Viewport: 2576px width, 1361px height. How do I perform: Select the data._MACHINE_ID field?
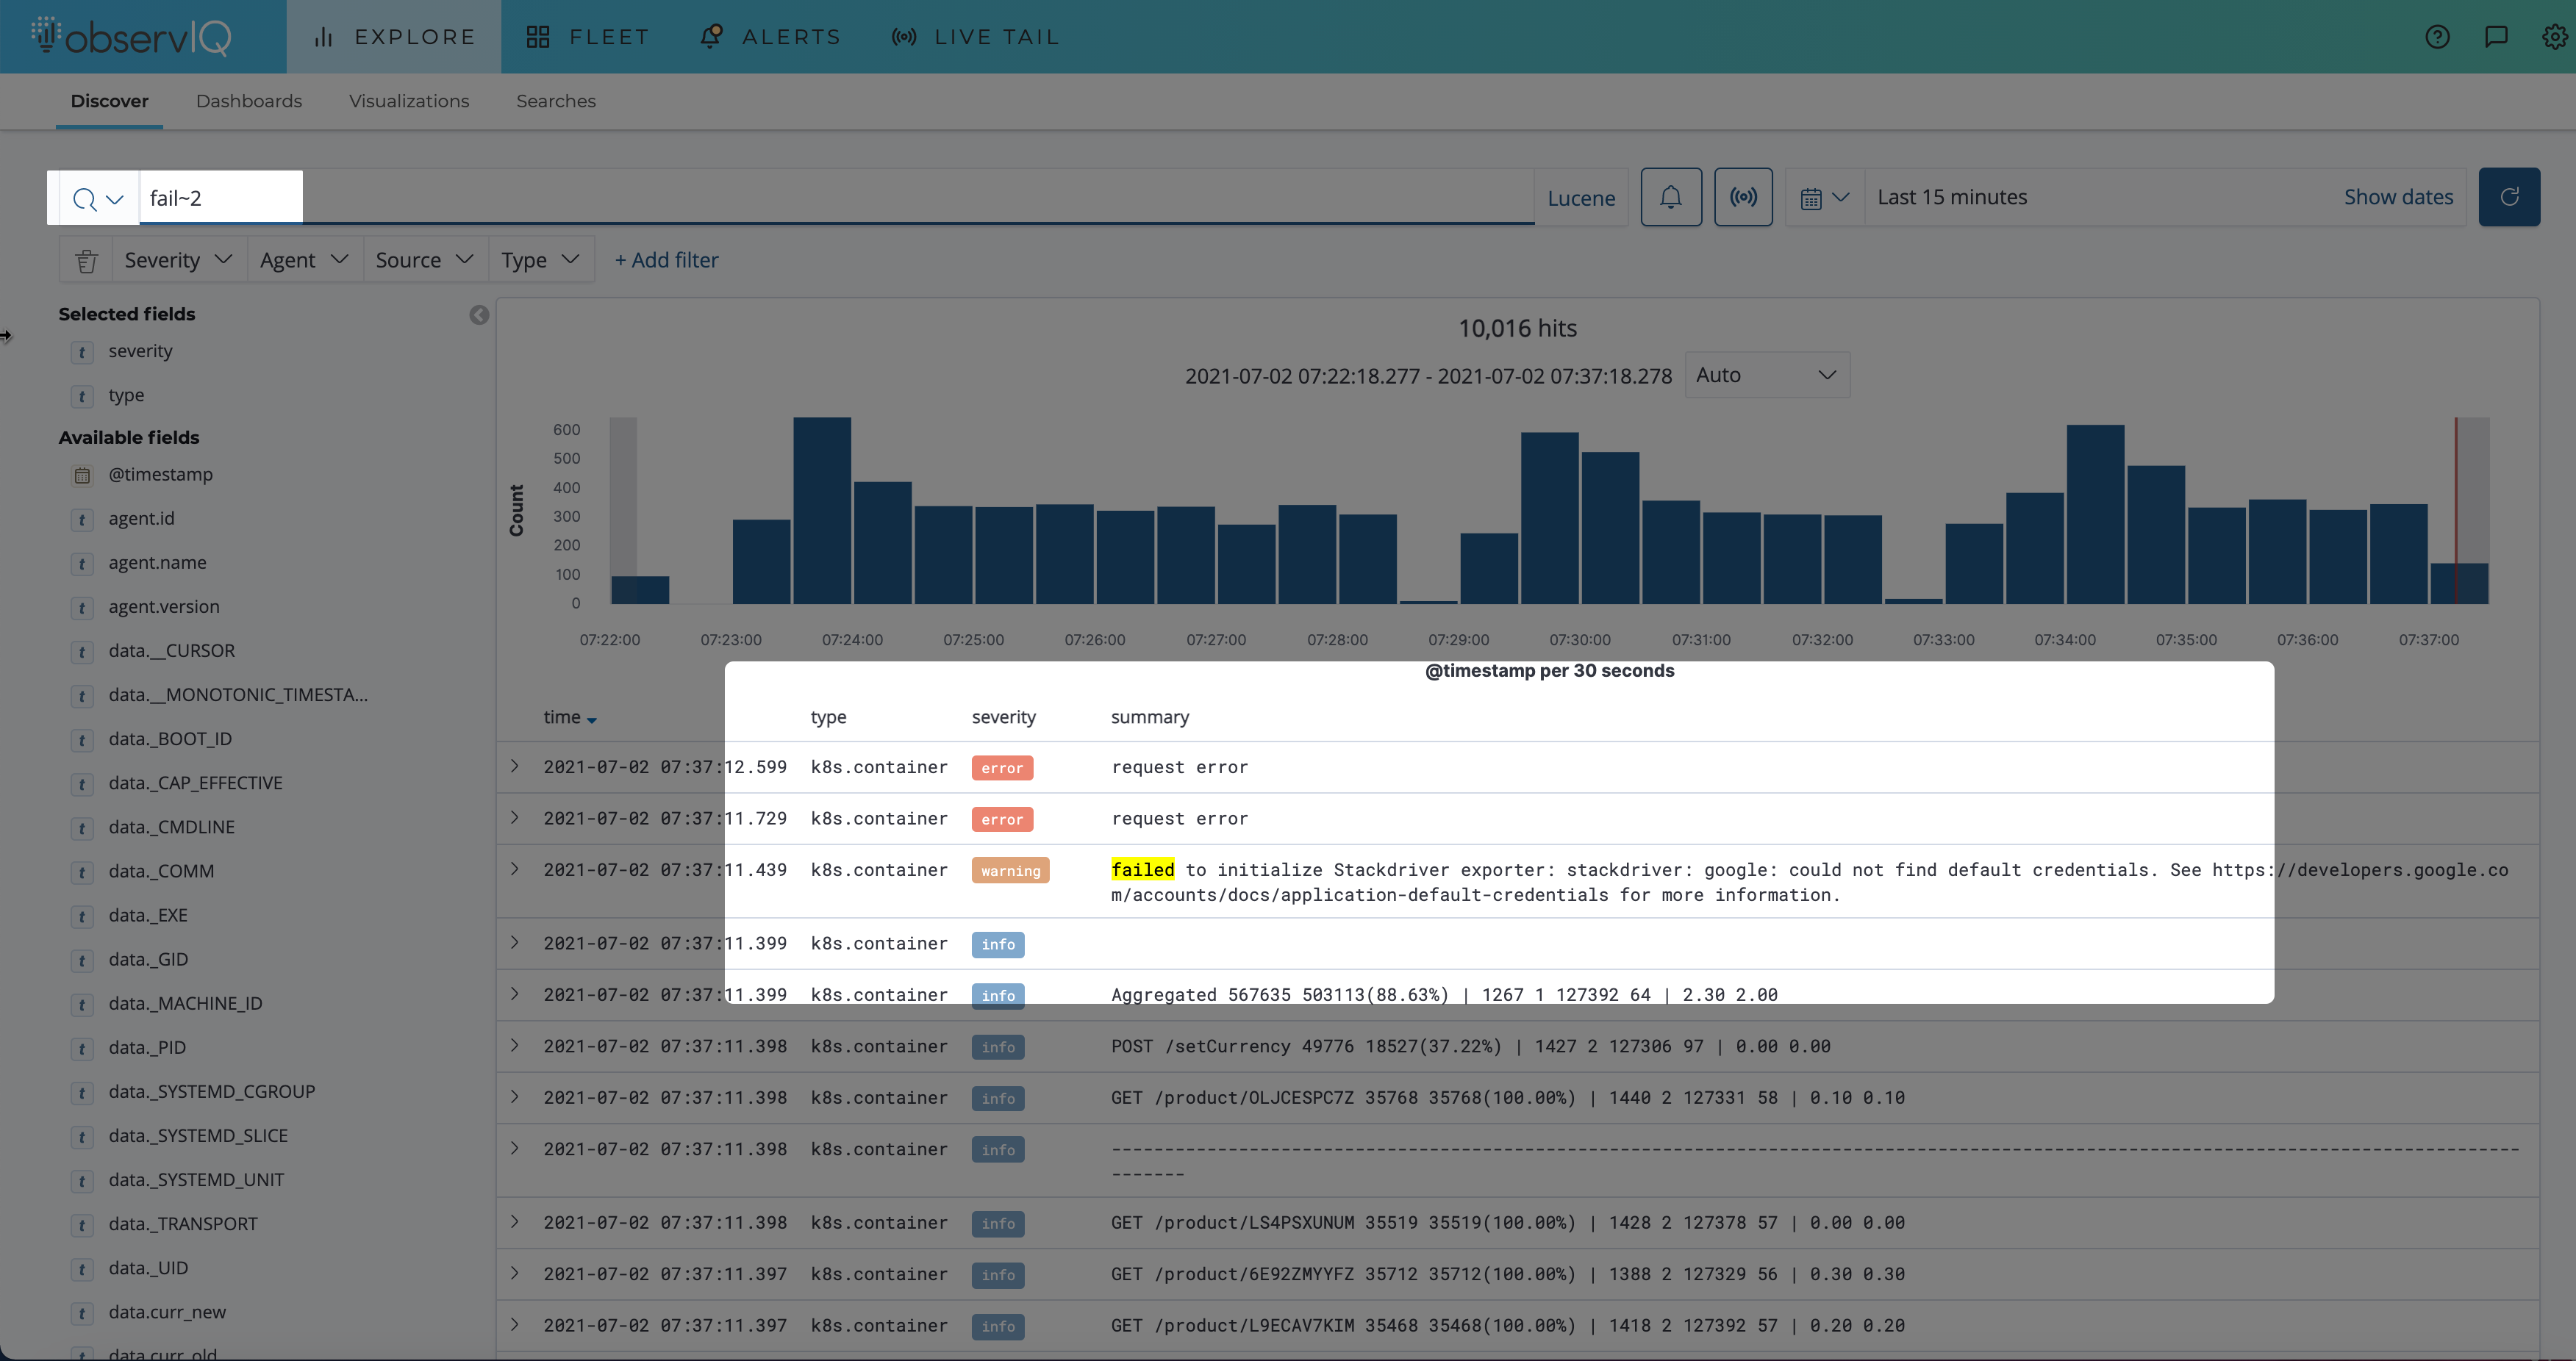(x=185, y=1003)
